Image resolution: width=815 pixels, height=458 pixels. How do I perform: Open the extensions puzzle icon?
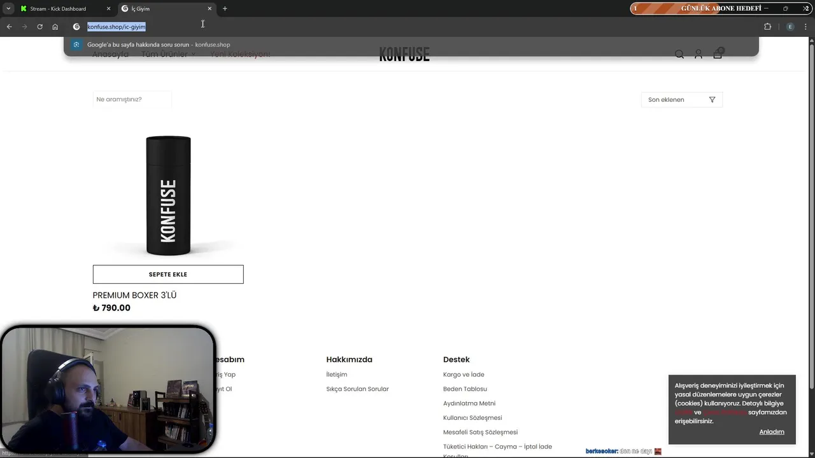pos(767,27)
